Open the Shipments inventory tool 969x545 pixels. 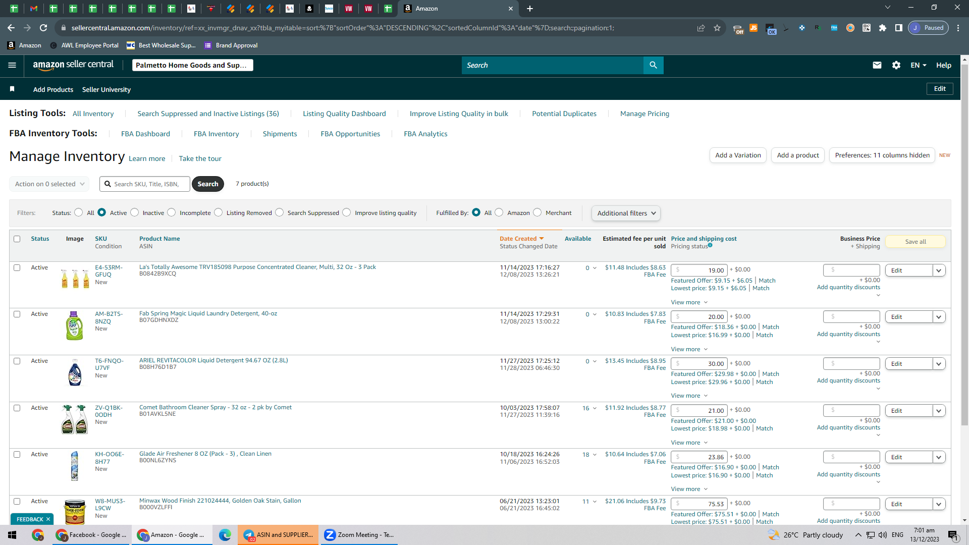[x=280, y=134]
